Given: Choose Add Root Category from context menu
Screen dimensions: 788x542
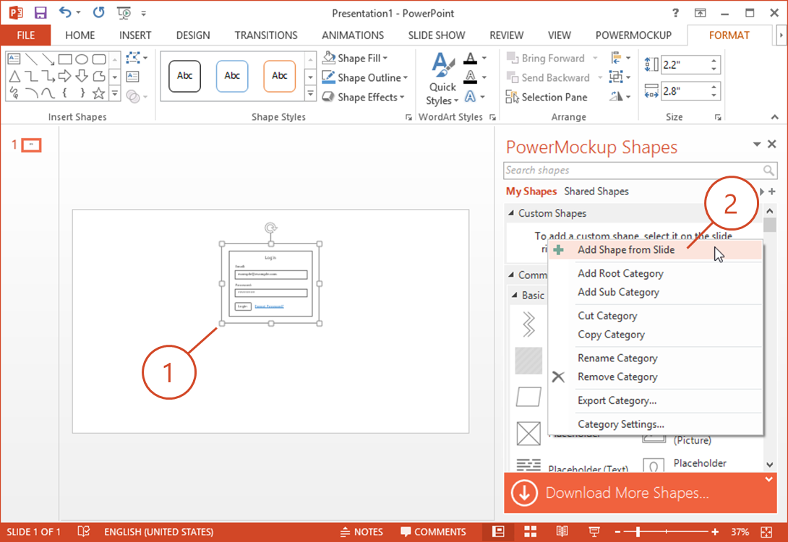Looking at the screenshot, I should [x=620, y=273].
